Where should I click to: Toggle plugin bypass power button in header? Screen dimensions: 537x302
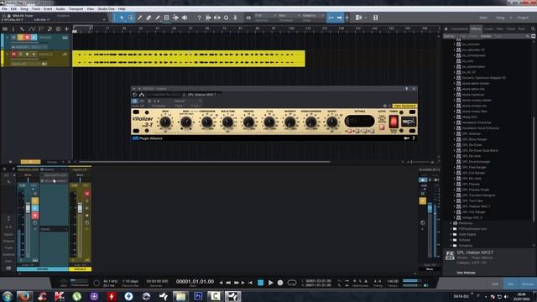coord(134,101)
